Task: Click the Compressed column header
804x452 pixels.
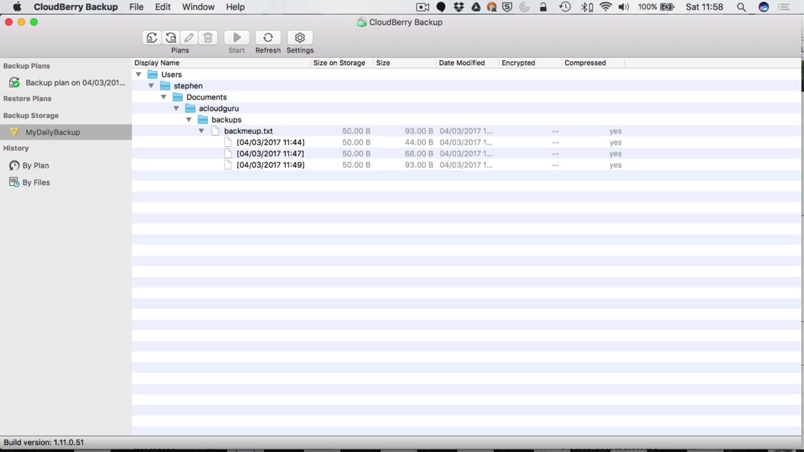Action: [593, 63]
